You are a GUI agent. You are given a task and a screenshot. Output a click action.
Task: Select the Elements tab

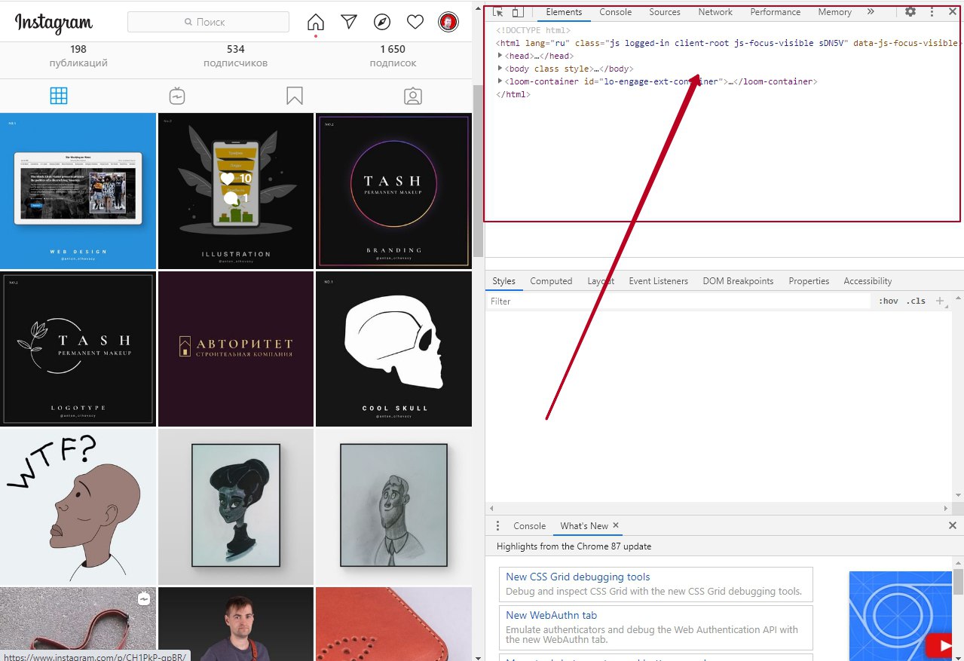click(564, 12)
